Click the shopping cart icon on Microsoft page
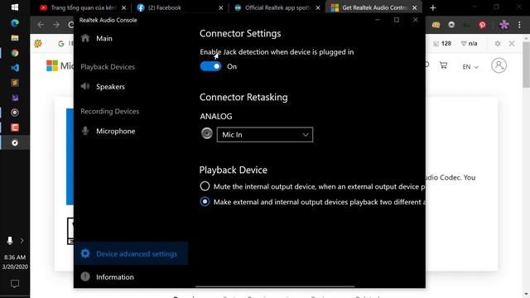The width and height of the screenshot is (530, 298). pos(443,65)
